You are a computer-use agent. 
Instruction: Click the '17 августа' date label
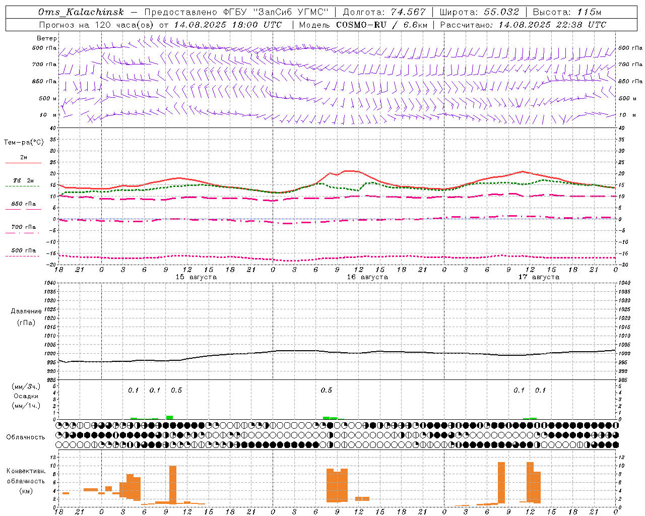[x=539, y=277]
